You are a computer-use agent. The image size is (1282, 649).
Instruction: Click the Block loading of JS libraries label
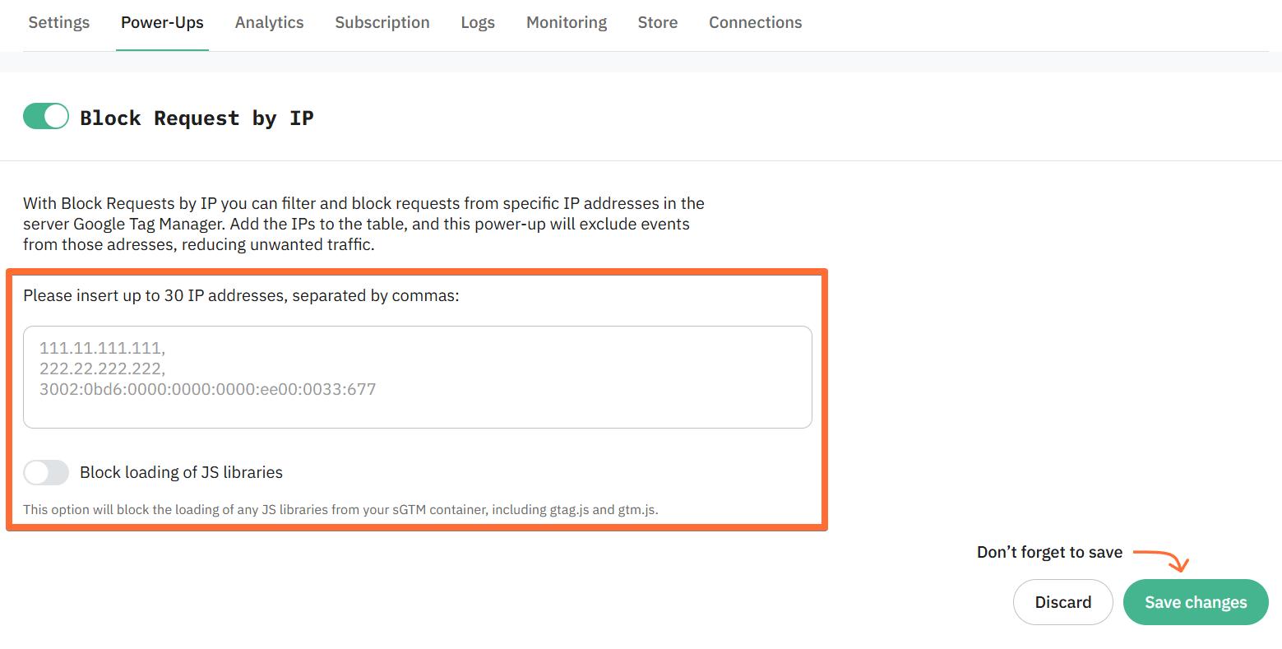point(181,472)
